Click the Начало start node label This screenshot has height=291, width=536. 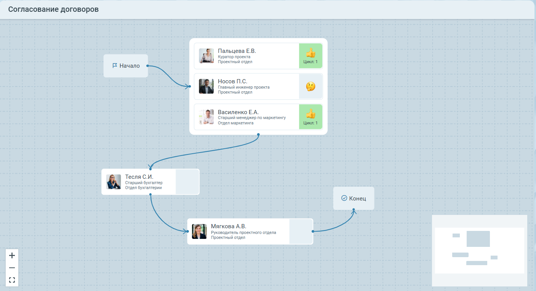[130, 66]
